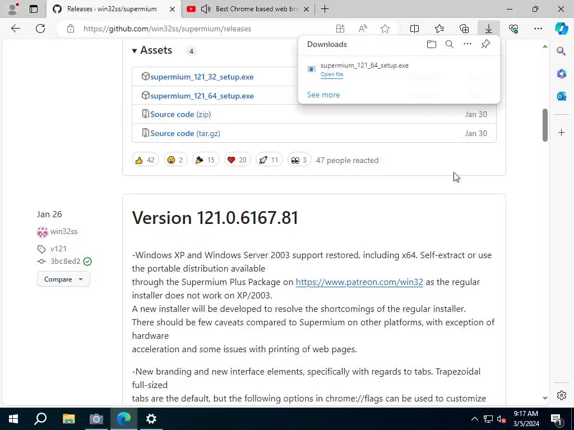Screen dimensions: 574x430
Task: Open sidebar settings gear
Action: (561, 395)
